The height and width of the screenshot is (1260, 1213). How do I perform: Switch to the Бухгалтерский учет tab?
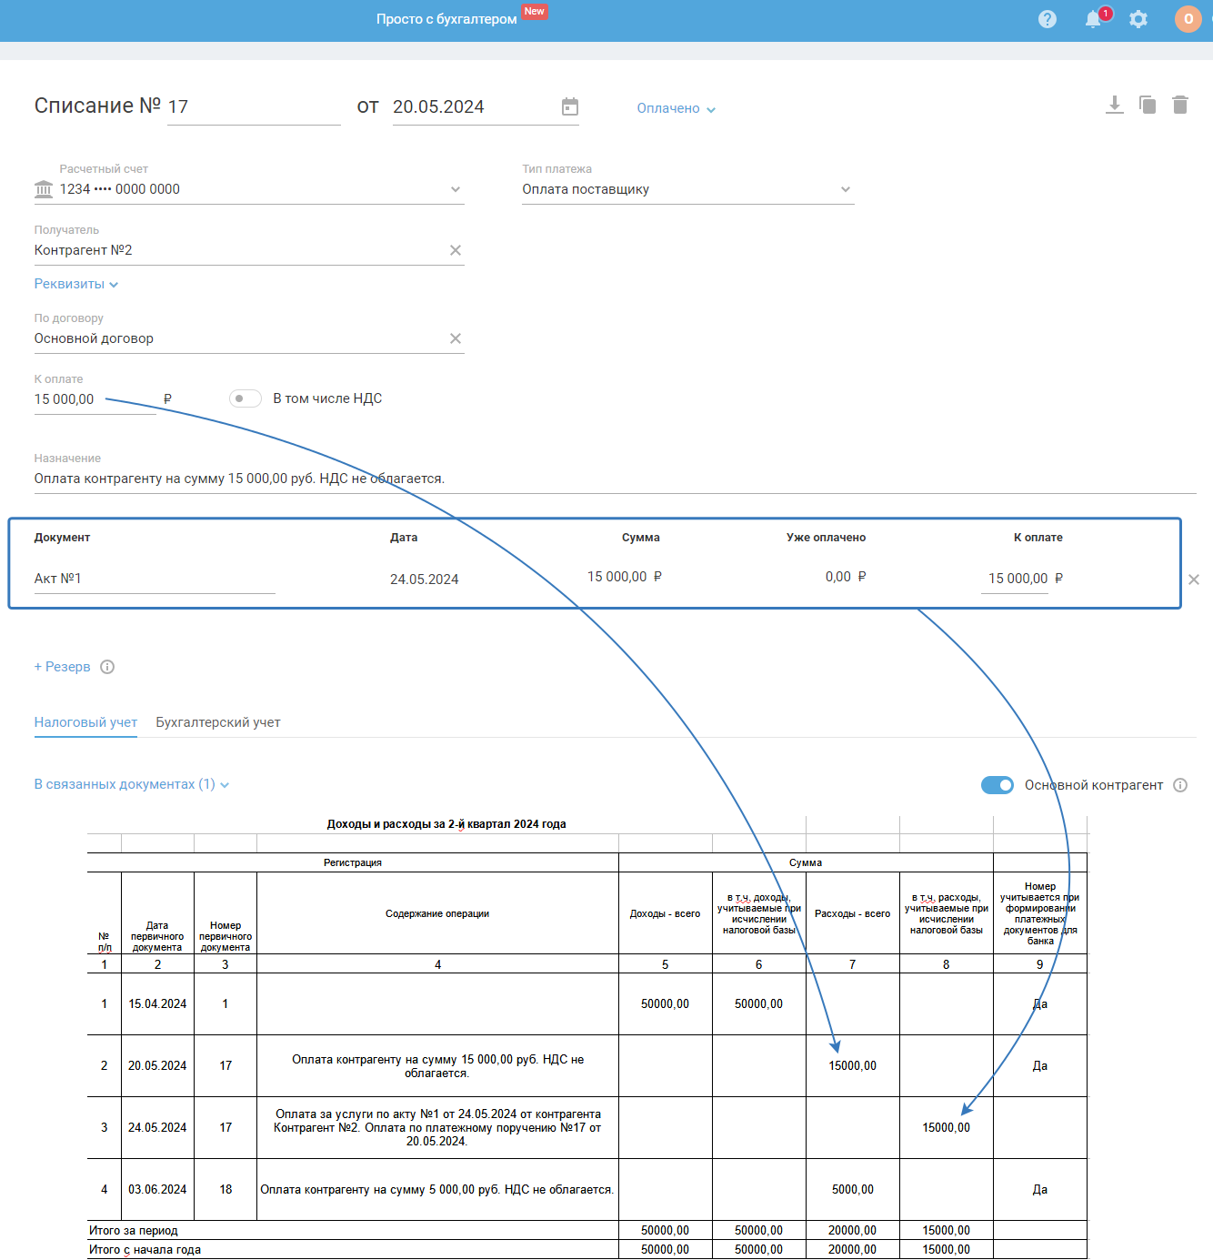point(218,722)
